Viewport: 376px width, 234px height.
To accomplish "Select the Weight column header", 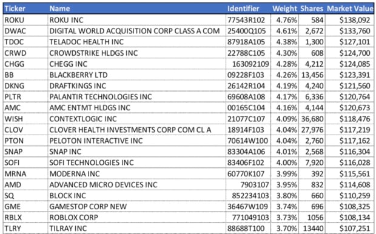I will coord(284,8).
